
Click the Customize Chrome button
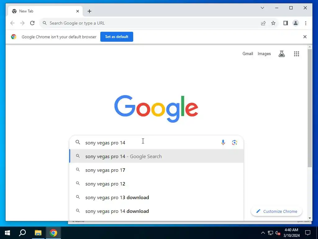coord(276,211)
